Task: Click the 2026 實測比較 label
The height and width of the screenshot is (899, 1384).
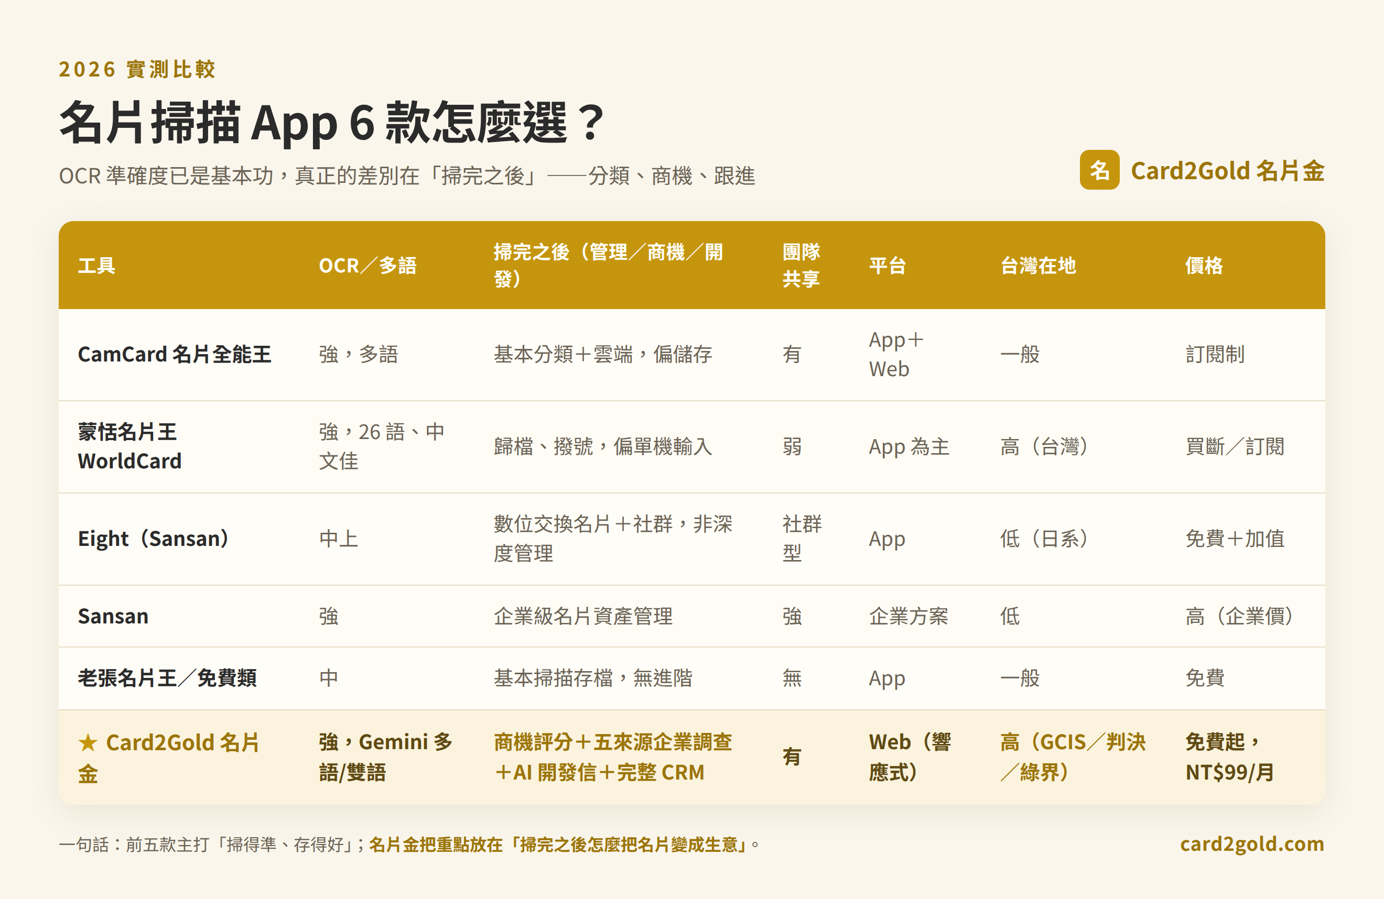Action: (x=137, y=69)
